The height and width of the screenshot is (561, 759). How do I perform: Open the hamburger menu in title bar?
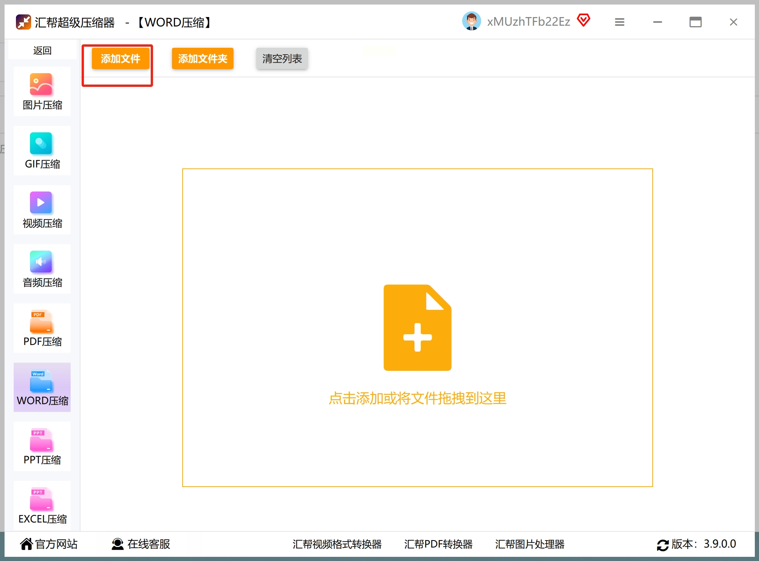pyautogui.click(x=619, y=22)
